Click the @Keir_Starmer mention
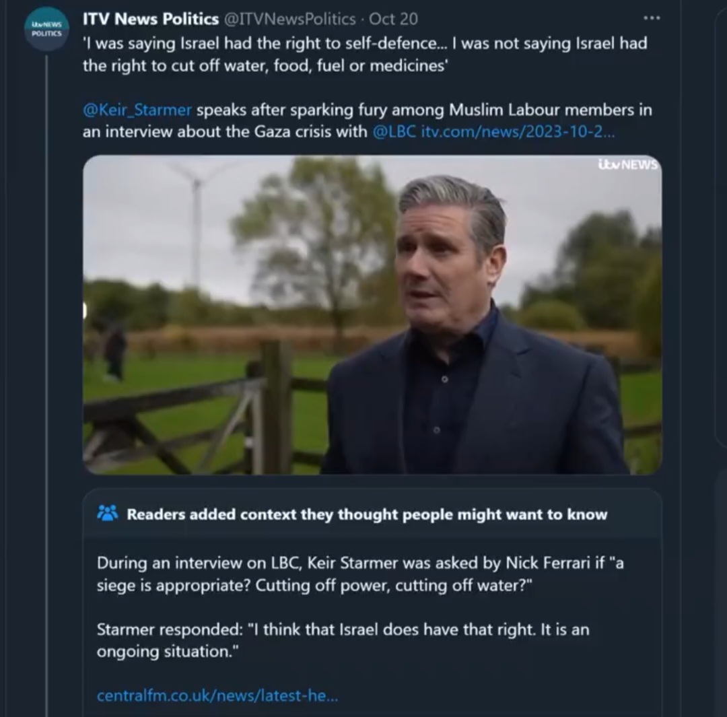Image resolution: width=727 pixels, height=717 pixels. (137, 110)
